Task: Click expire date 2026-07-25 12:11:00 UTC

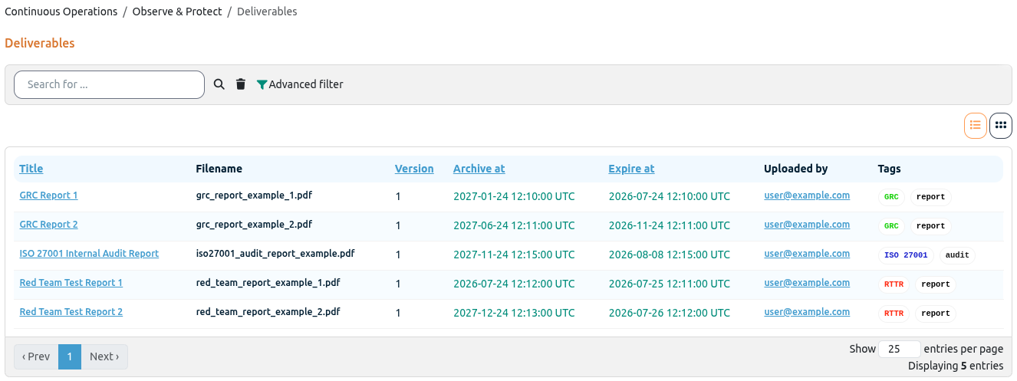Action: click(670, 284)
